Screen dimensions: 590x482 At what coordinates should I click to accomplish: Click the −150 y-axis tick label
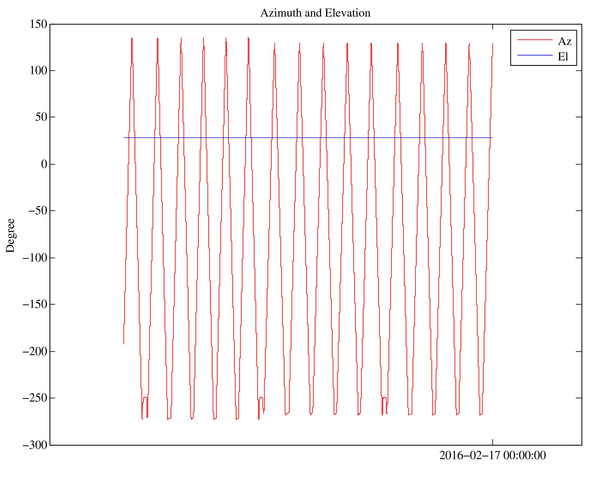(35, 304)
